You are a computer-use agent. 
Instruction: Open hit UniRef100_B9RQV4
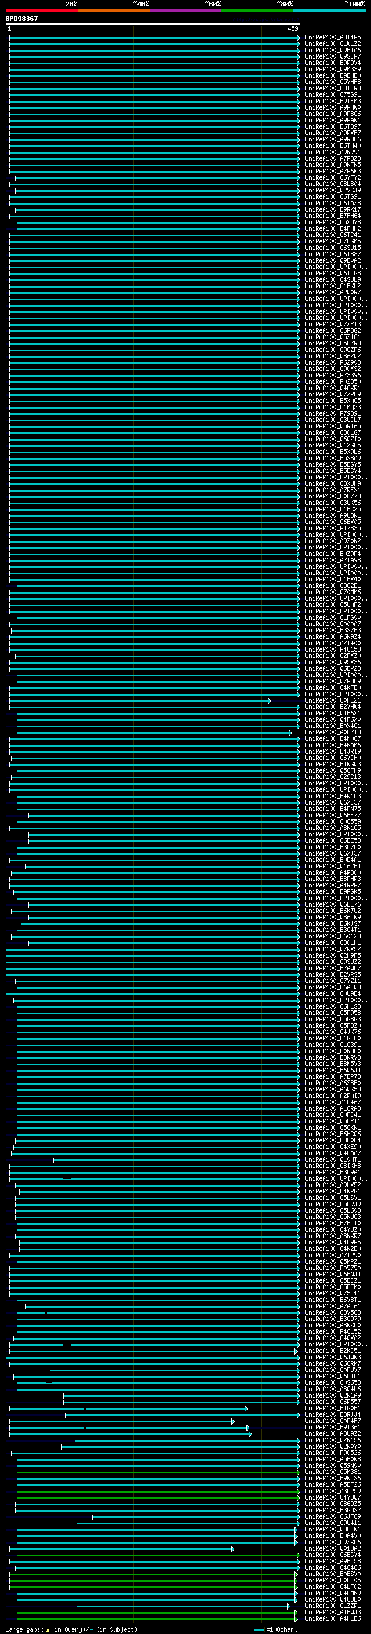(332, 63)
